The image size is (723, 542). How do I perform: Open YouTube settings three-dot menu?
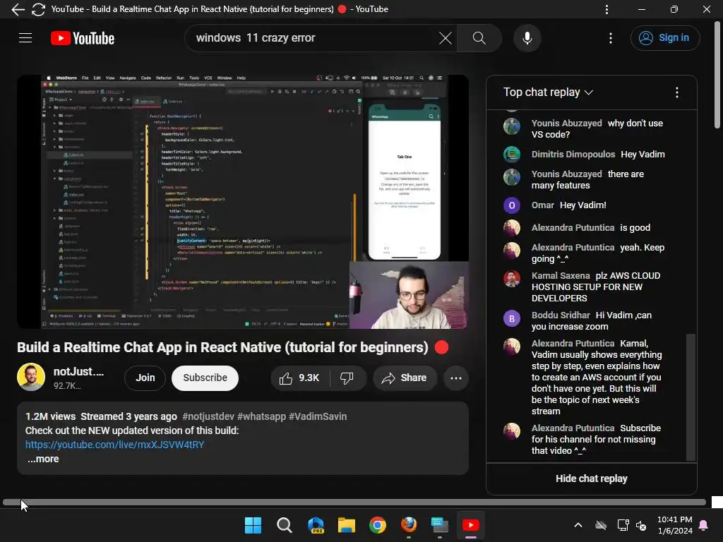tap(611, 38)
